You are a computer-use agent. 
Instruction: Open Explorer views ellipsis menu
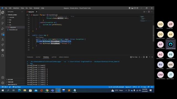pos(22,12)
